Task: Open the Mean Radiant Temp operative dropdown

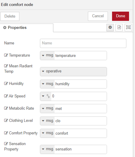Action: [x=73, y=71]
